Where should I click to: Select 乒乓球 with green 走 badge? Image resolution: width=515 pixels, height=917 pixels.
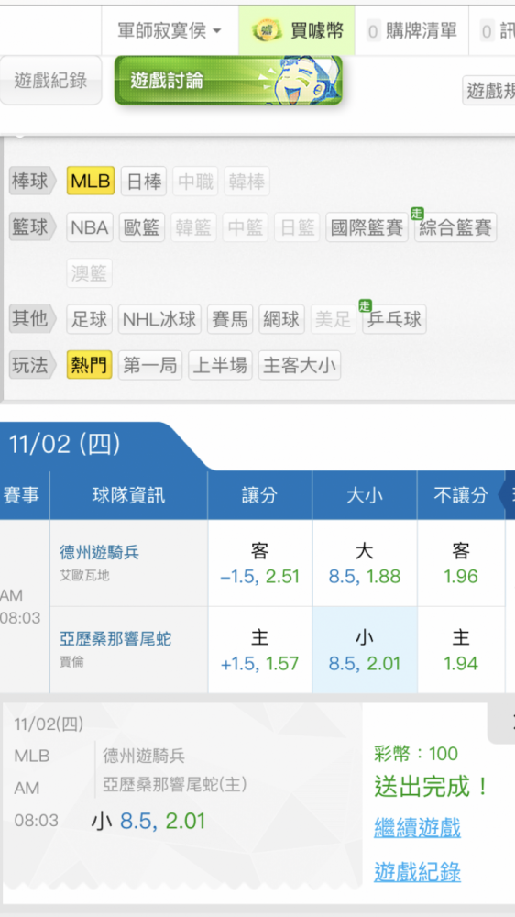tap(394, 319)
